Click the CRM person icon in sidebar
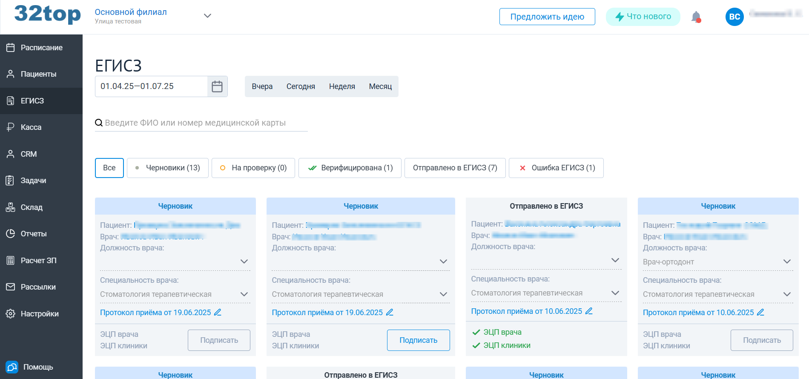 pyautogui.click(x=11, y=154)
